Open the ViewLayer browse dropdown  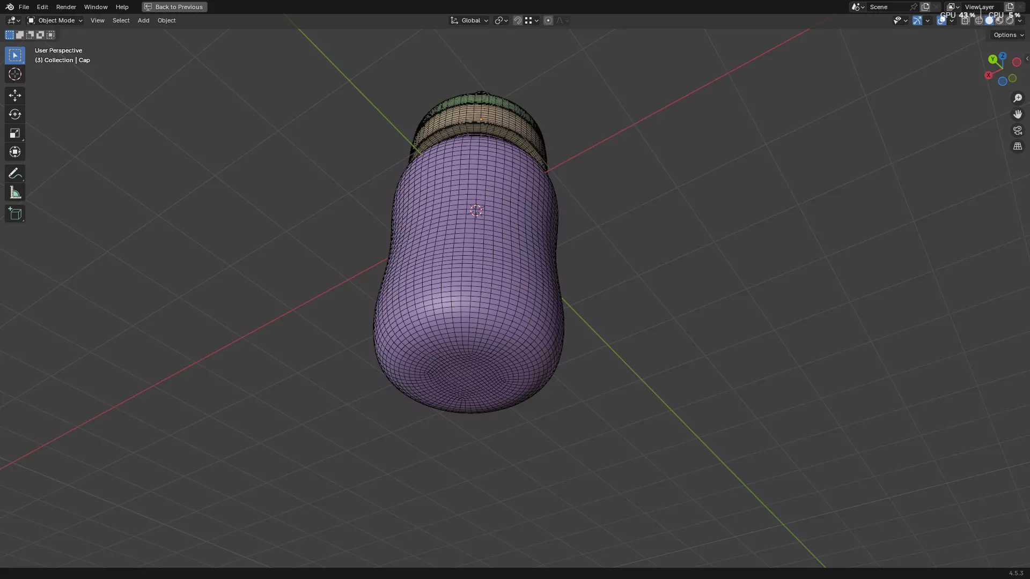point(953,7)
